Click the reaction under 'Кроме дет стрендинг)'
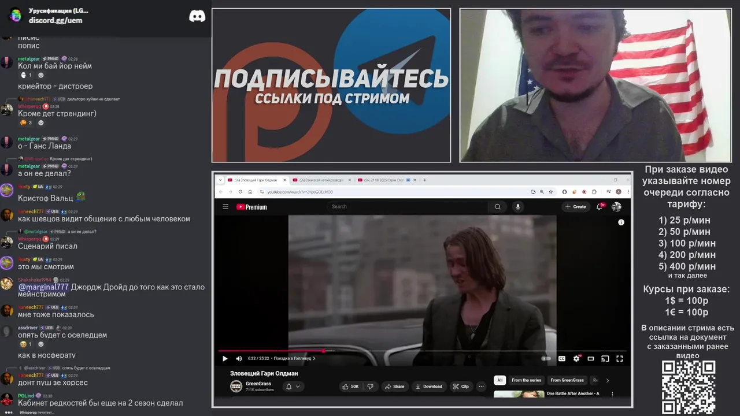The height and width of the screenshot is (416, 740). (25, 122)
